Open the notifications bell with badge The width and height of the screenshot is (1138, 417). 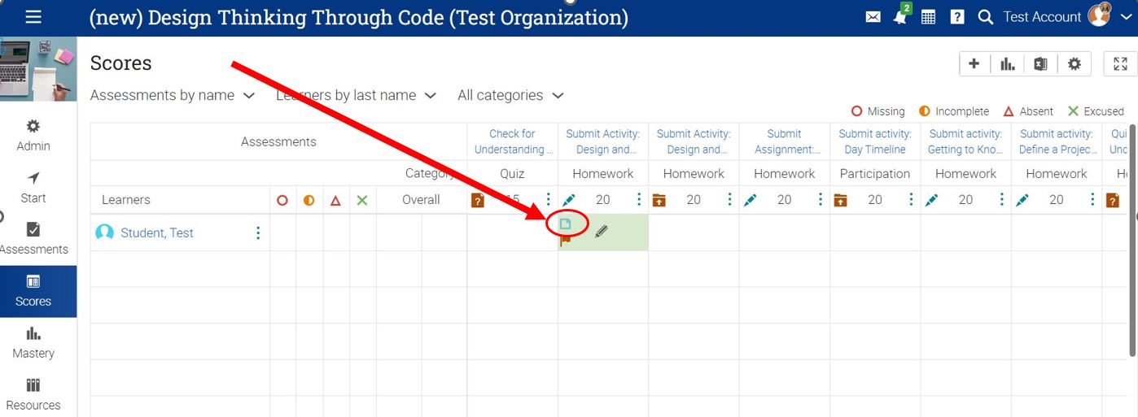coord(900,17)
